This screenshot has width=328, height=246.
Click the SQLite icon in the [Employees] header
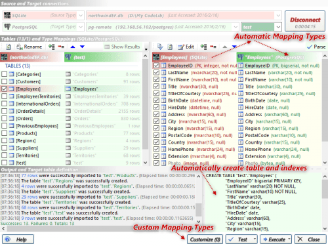(x=156, y=57)
